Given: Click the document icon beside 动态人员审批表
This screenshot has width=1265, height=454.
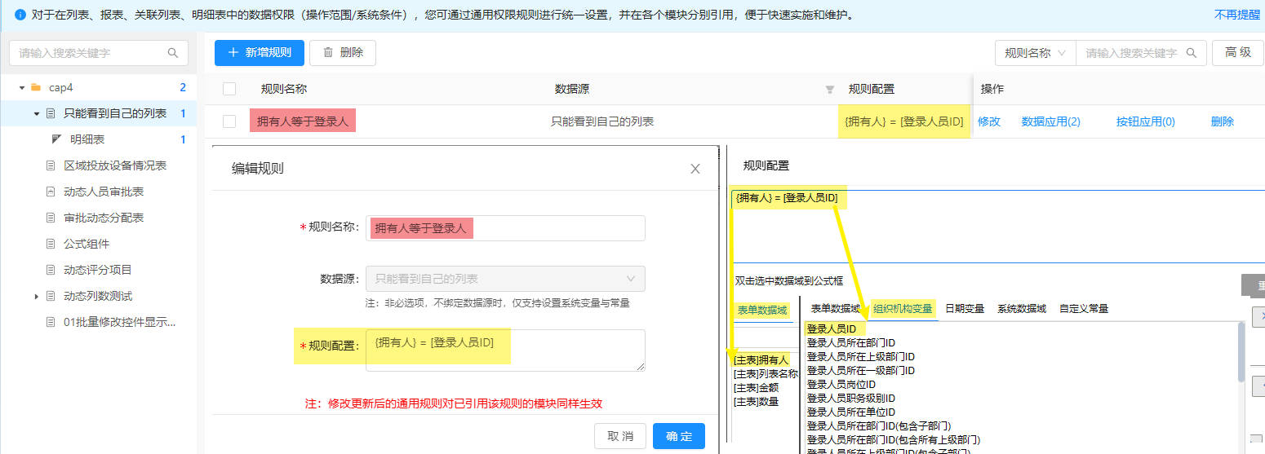Looking at the screenshot, I should [51, 192].
